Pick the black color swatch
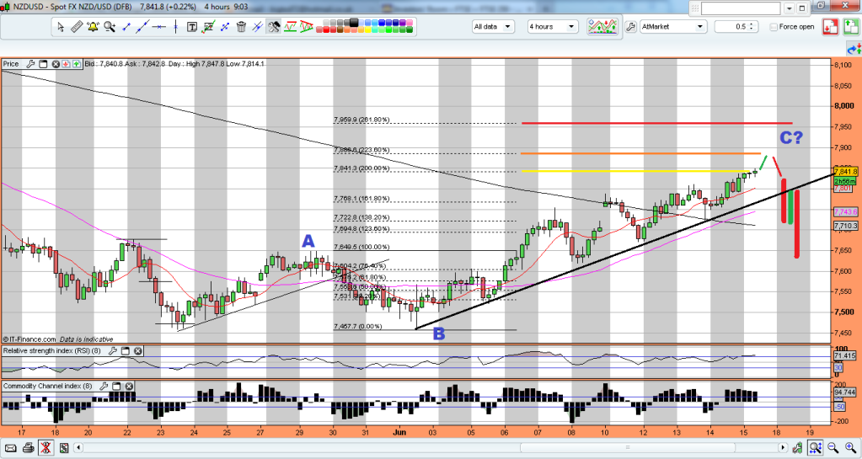This screenshot has height=459, width=862. 354,23
